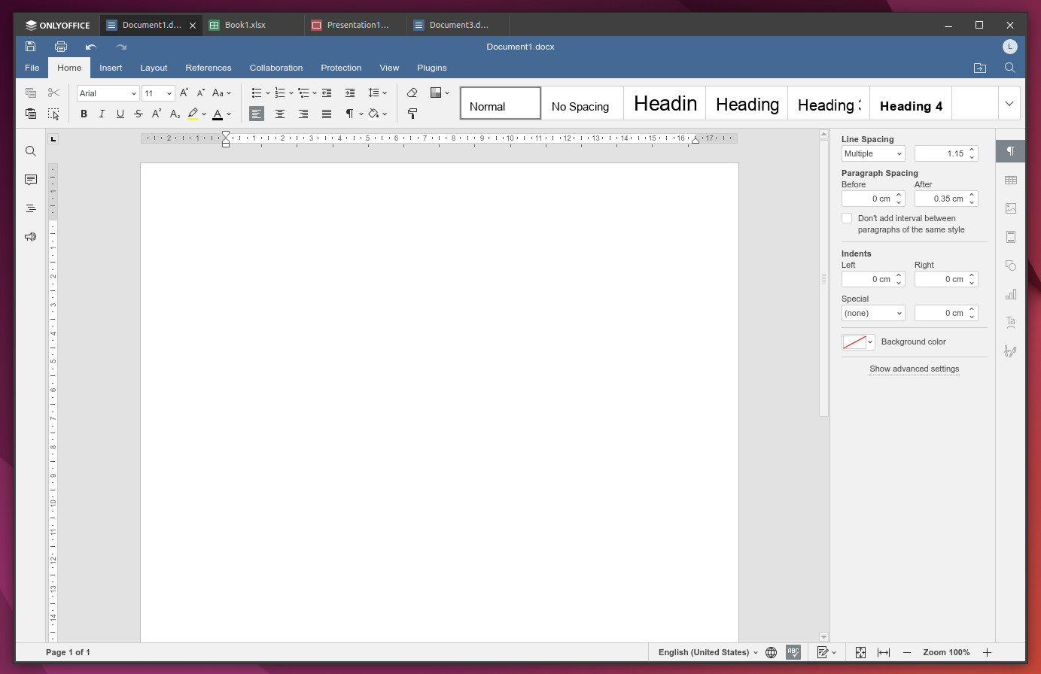Toggle Justified paragraph alignment

tap(327, 114)
